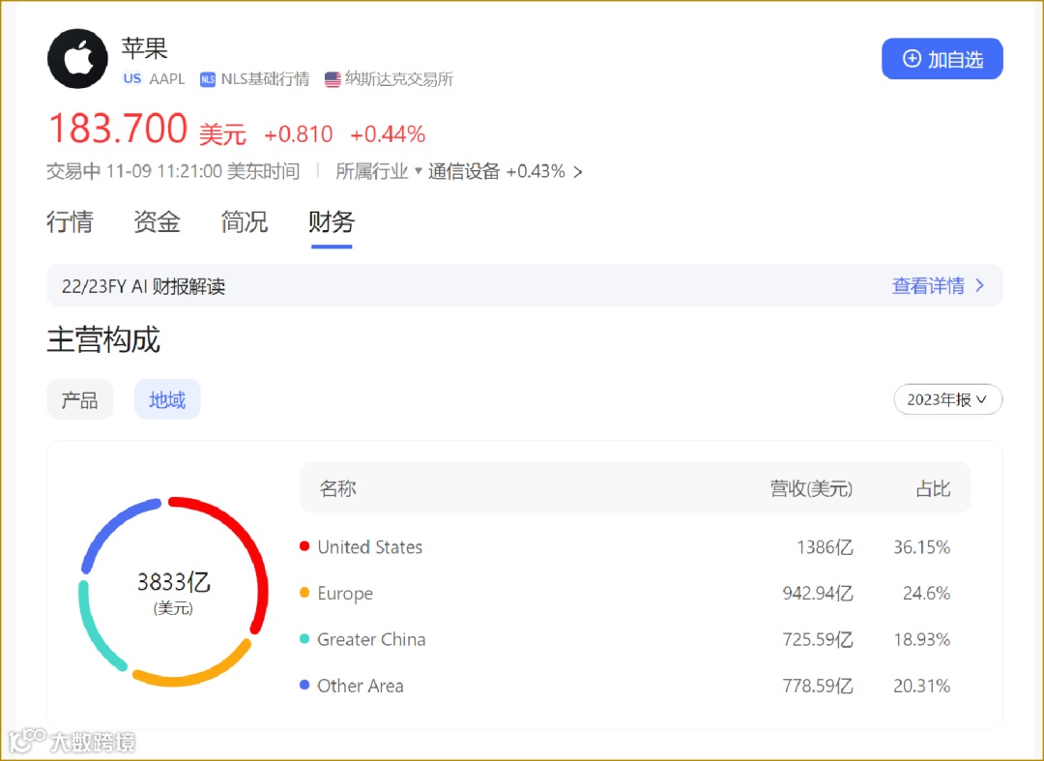Click the AAPL ticker symbol
Screen dimensions: 1044x761
click(166, 79)
